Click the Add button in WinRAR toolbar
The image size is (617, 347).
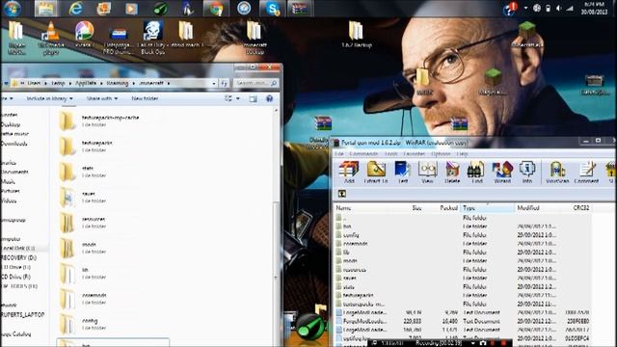pos(349,173)
